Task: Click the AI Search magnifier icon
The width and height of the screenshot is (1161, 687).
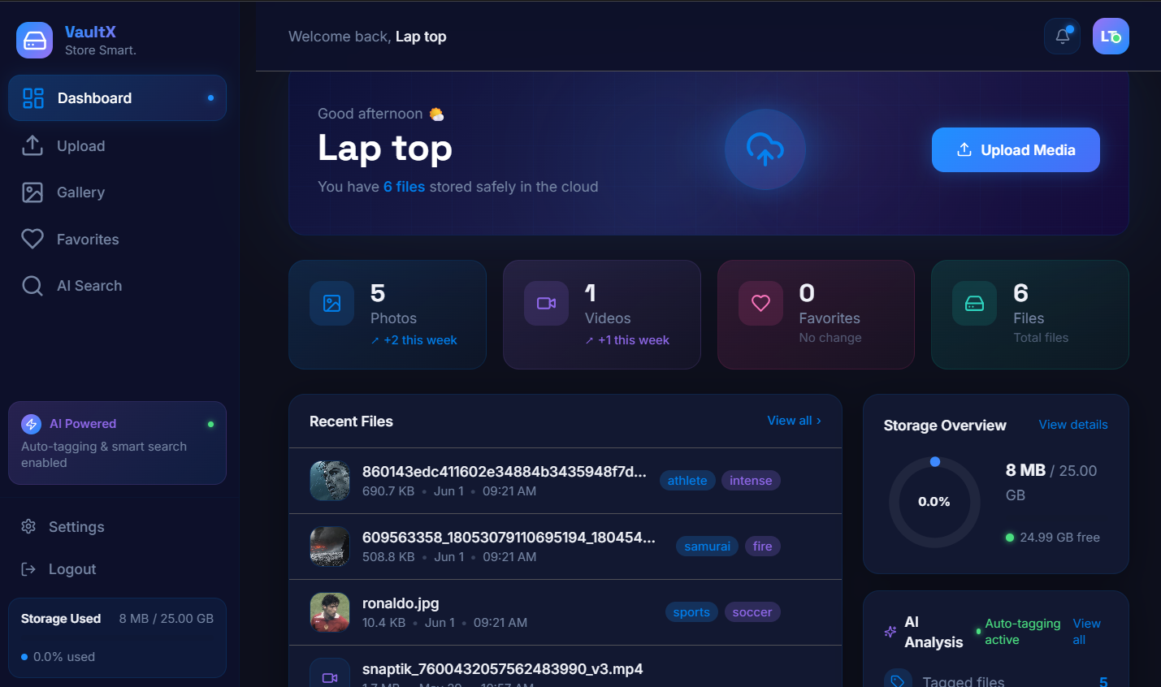Action: (x=32, y=286)
